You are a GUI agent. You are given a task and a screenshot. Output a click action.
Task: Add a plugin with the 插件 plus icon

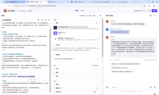pyautogui.click(x=99, y=23)
